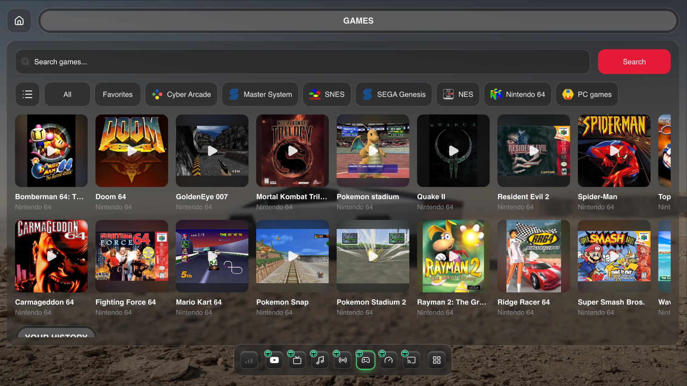Open the Super Smash Bros. title link
This screenshot has width=687, height=386.
(x=611, y=302)
